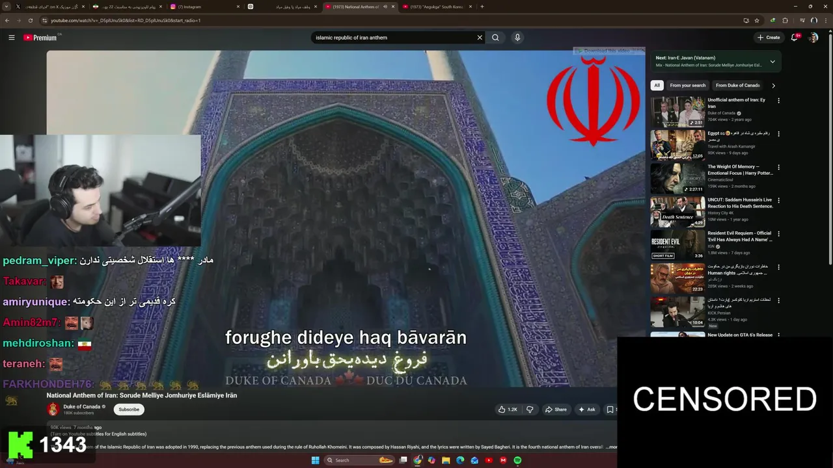Reload the YouTube page
833x468 pixels.
pyautogui.click(x=30, y=20)
